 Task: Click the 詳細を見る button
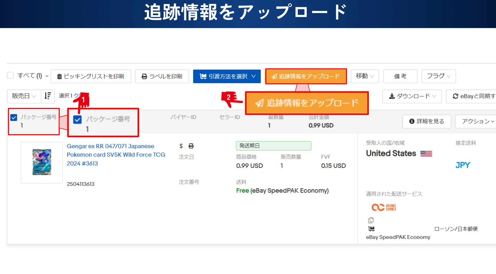427,122
